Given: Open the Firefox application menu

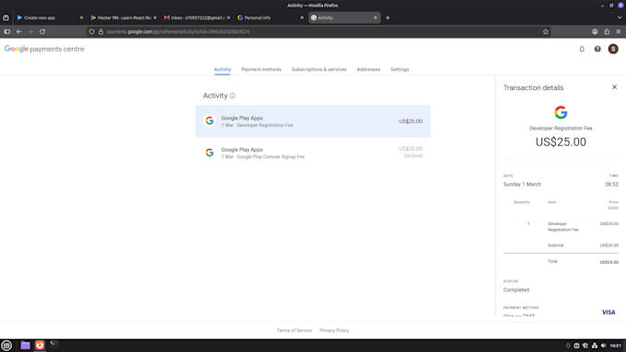Looking at the screenshot, I should point(619,31).
